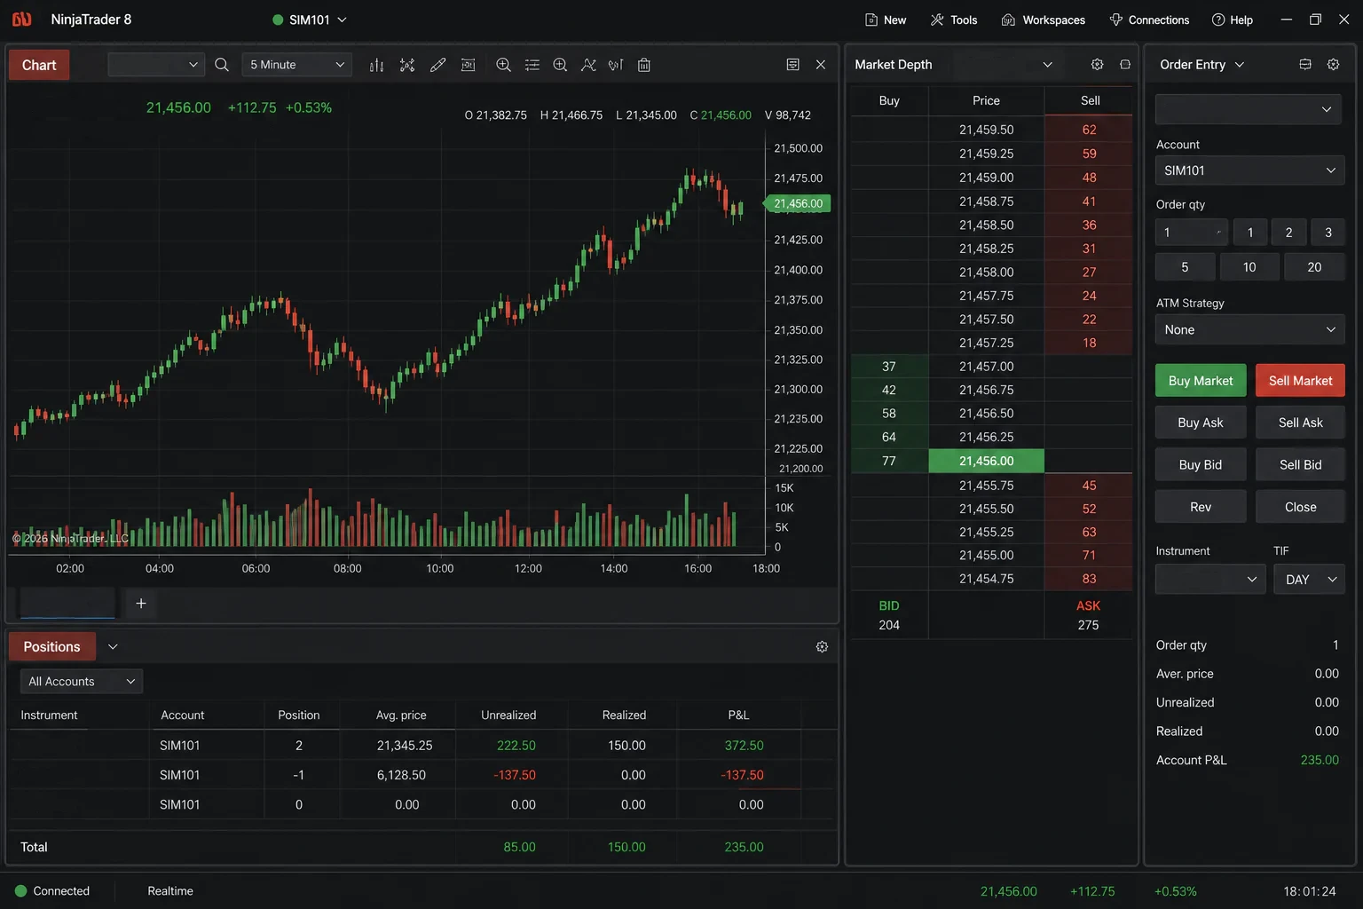Expand the SIM101 account selector in title bar

[x=310, y=20]
